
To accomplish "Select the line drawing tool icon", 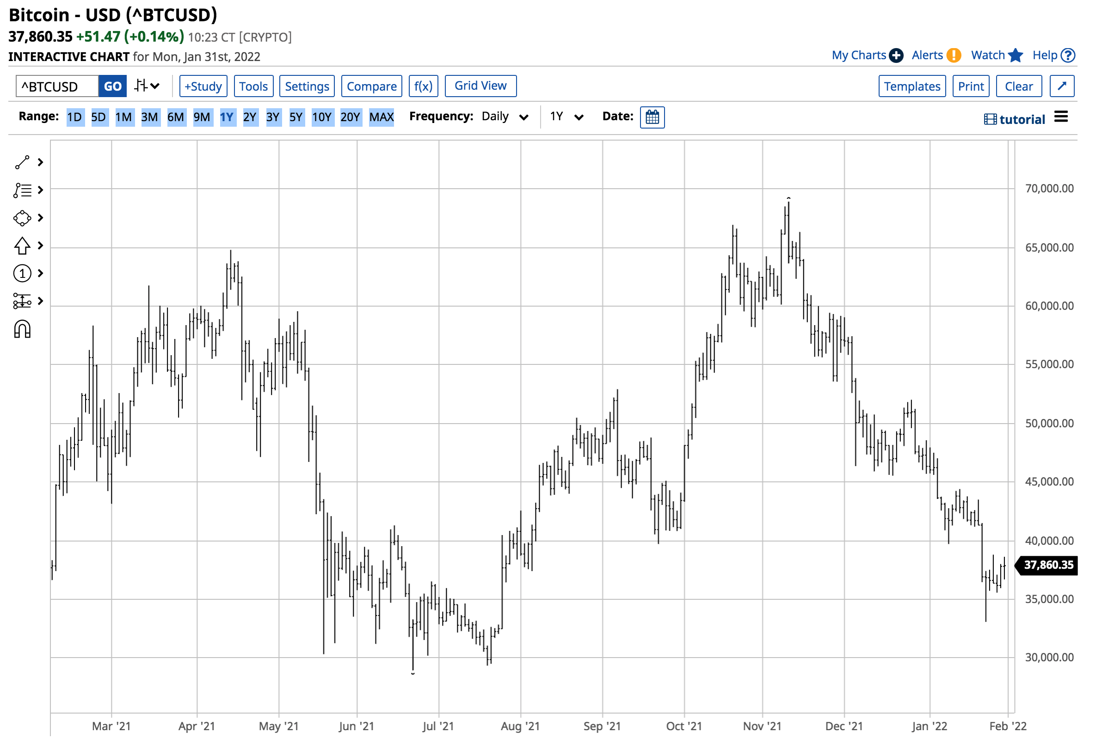I will [22, 163].
